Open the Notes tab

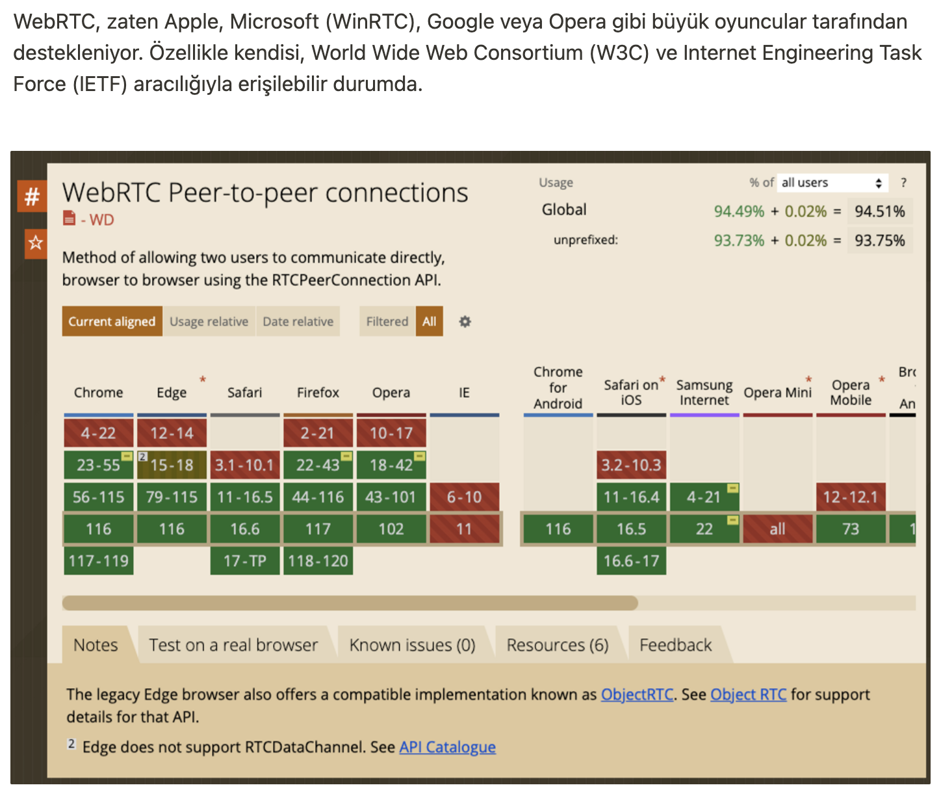point(96,645)
